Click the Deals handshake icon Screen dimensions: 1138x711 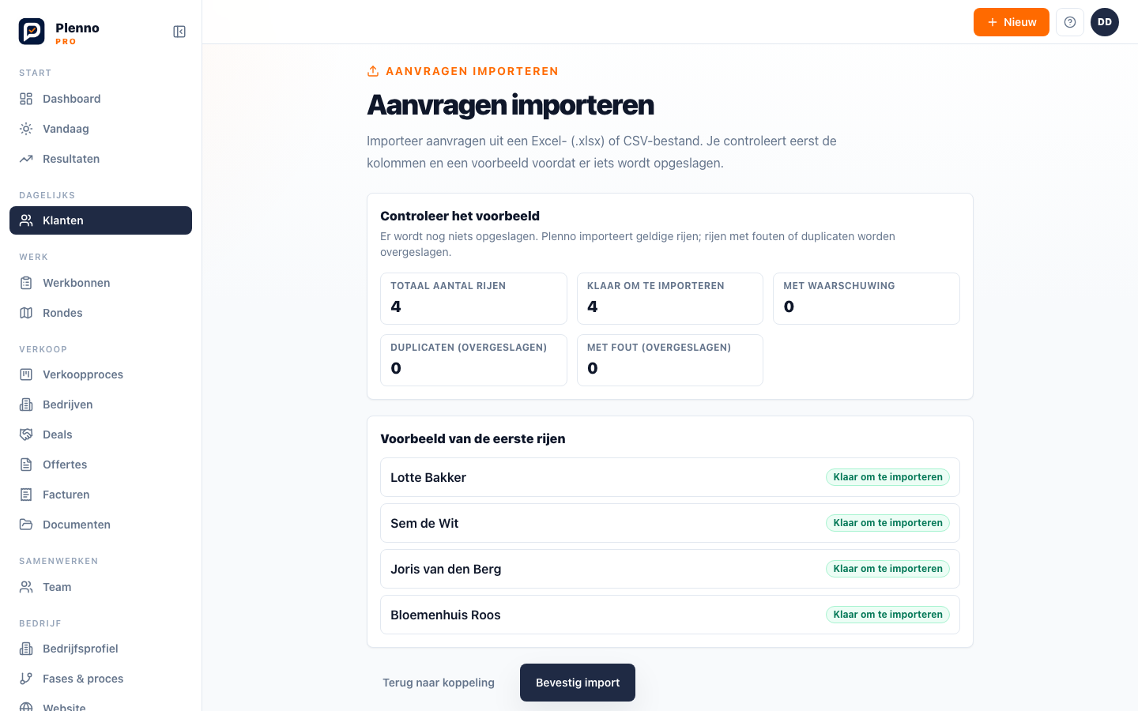pyautogui.click(x=26, y=434)
